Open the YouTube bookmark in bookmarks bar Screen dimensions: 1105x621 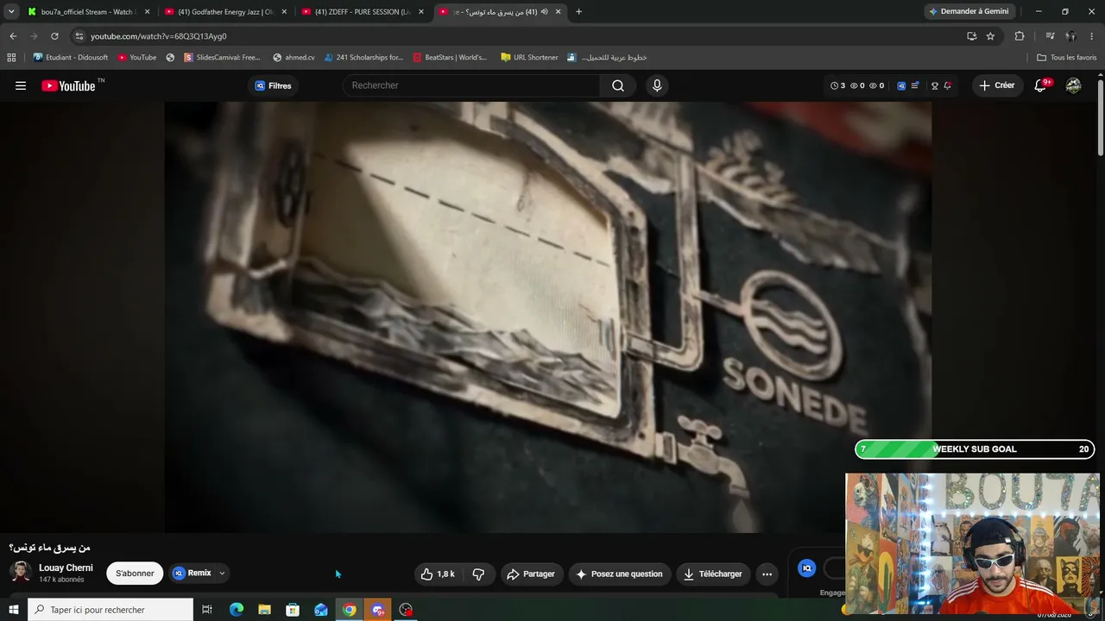137,58
